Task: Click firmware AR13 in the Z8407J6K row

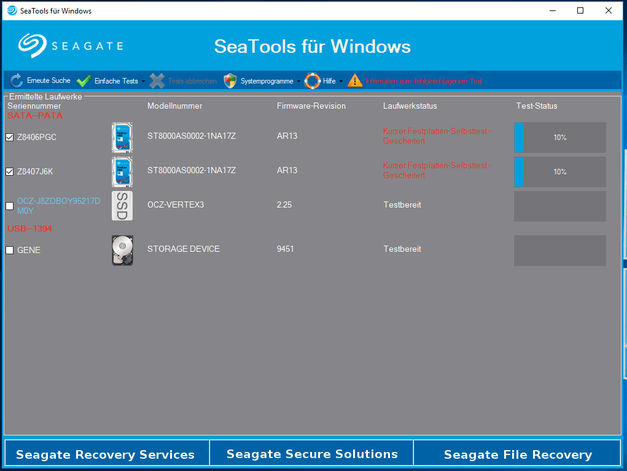Action: coord(287,170)
